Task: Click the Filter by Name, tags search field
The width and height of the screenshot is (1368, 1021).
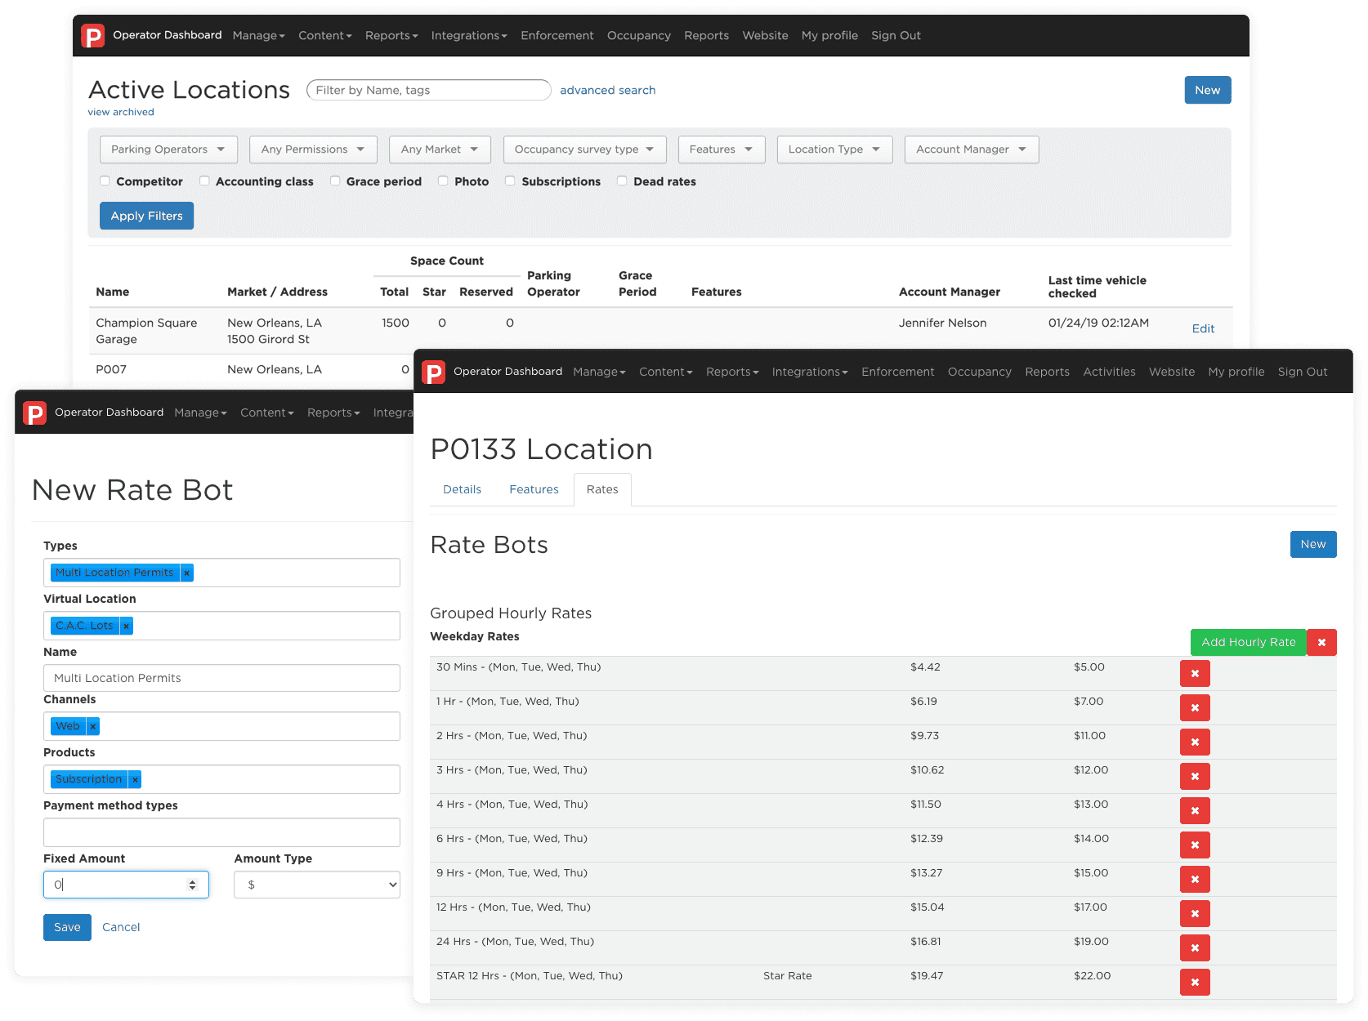Action: pyautogui.click(x=428, y=90)
